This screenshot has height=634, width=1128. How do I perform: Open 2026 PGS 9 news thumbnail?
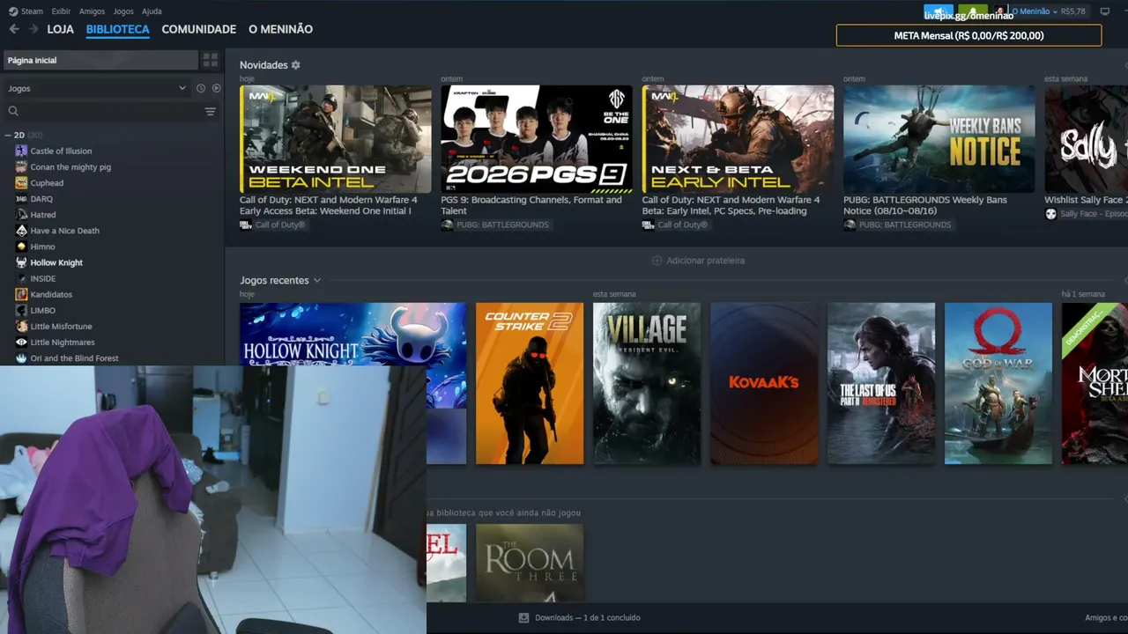point(537,139)
